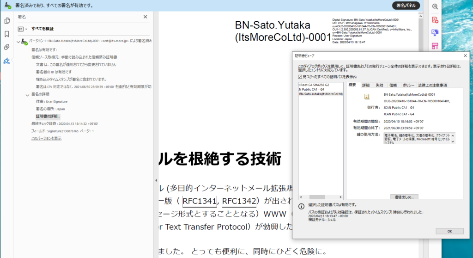Open the page thumbnails panel icon
The width and height of the screenshot is (473, 258).
pyautogui.click(x=7, y=20)
